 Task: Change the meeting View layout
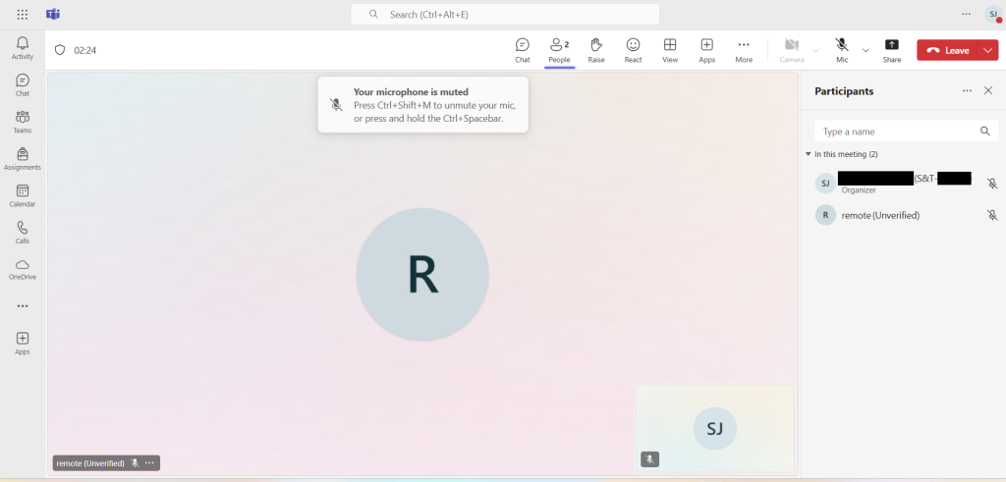(x=670, y=49)
